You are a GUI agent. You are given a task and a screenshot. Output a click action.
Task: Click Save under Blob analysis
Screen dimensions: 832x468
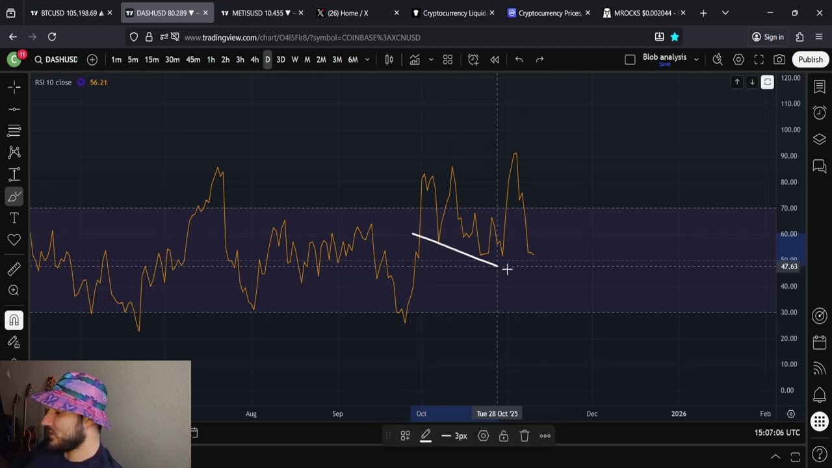pos(664,64)
